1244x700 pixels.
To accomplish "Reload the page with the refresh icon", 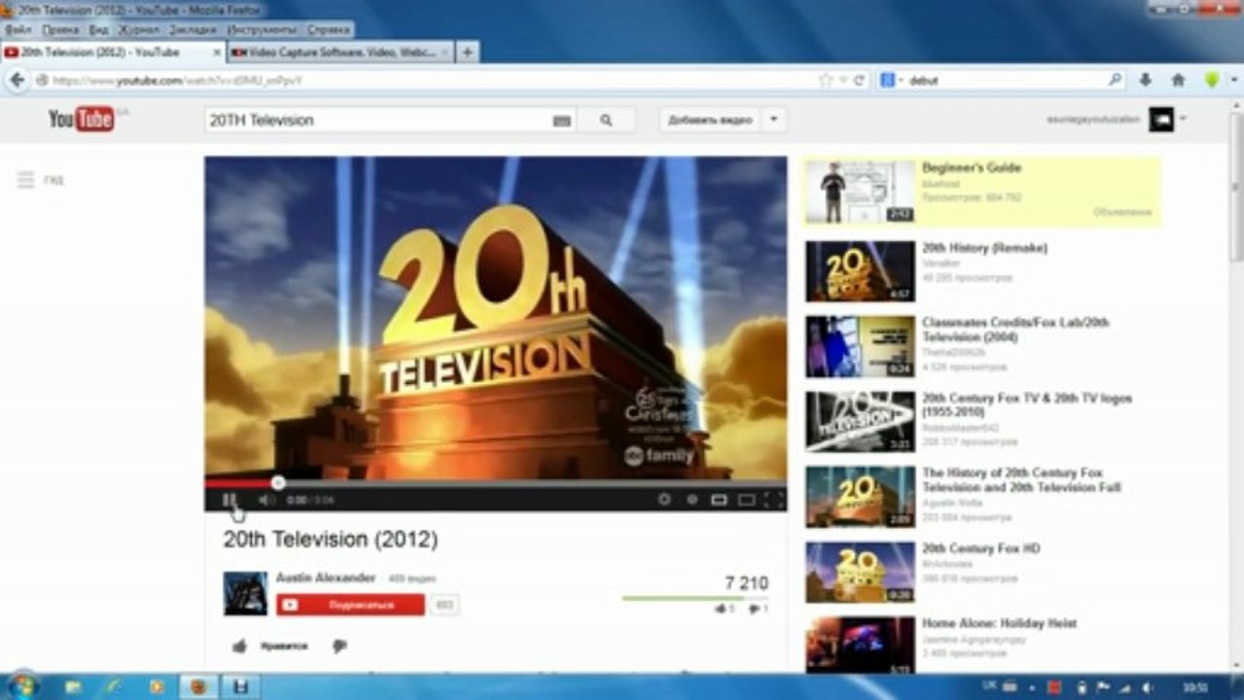I will pos(859,81).
